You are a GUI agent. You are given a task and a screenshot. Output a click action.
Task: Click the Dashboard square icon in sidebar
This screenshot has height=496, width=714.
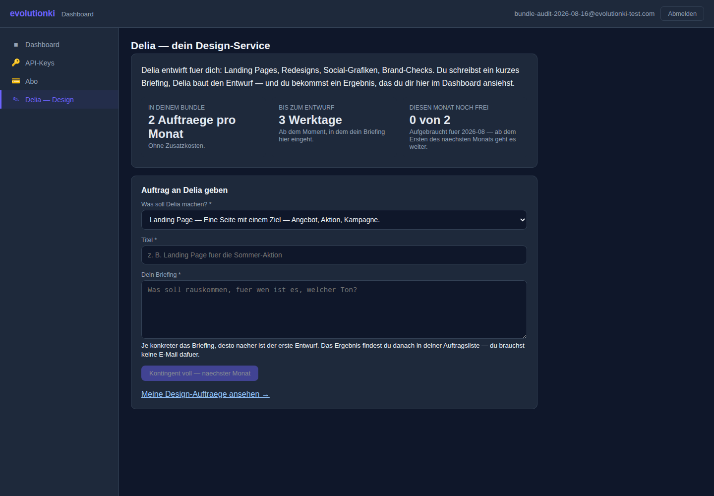tap(16, 45)
